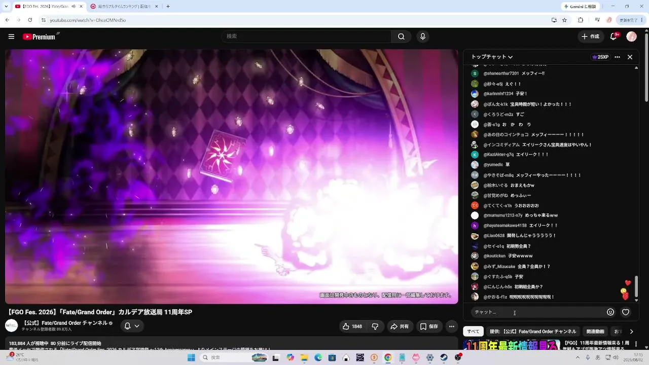Screen dimensions: 649x365
Task: Open the Windows Start menu
Action: 191,357
